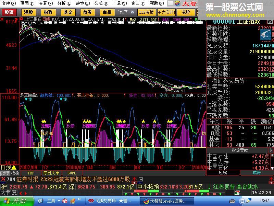Select the 债券 toolbar button

pos(88,12)
